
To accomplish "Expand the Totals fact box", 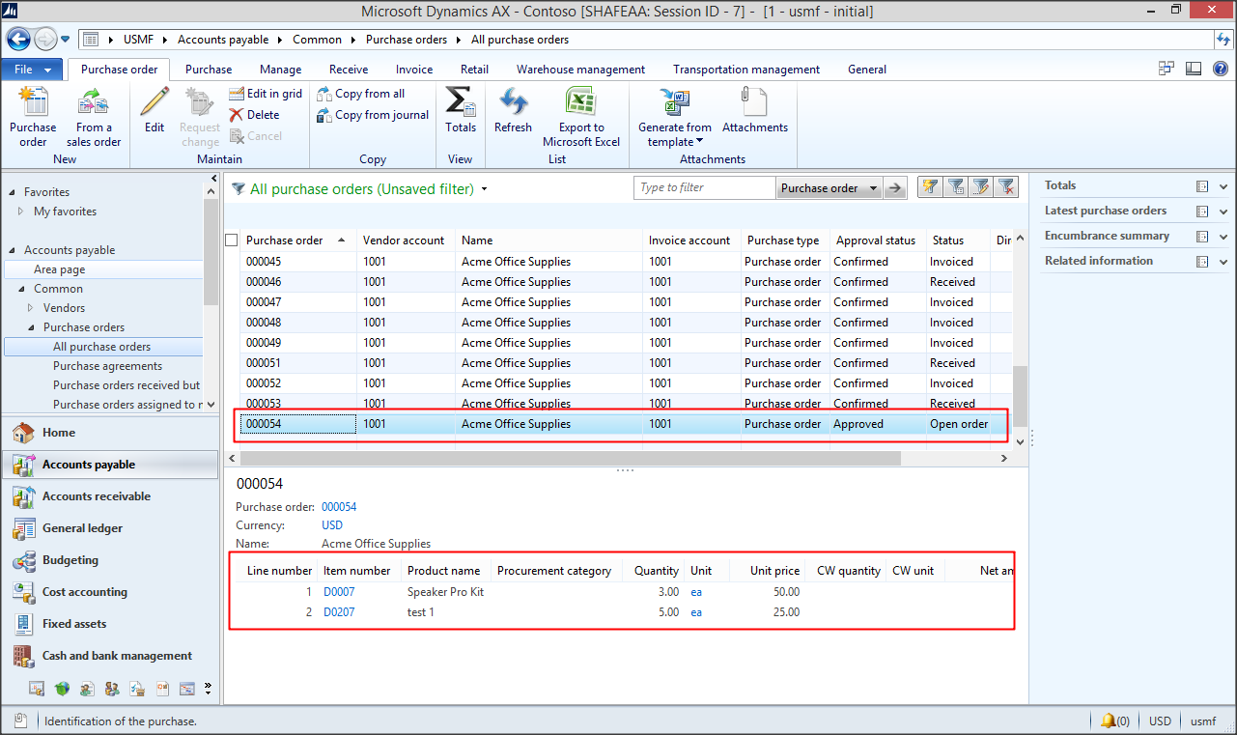I will pyautogui.click(x=1223, y=186).
